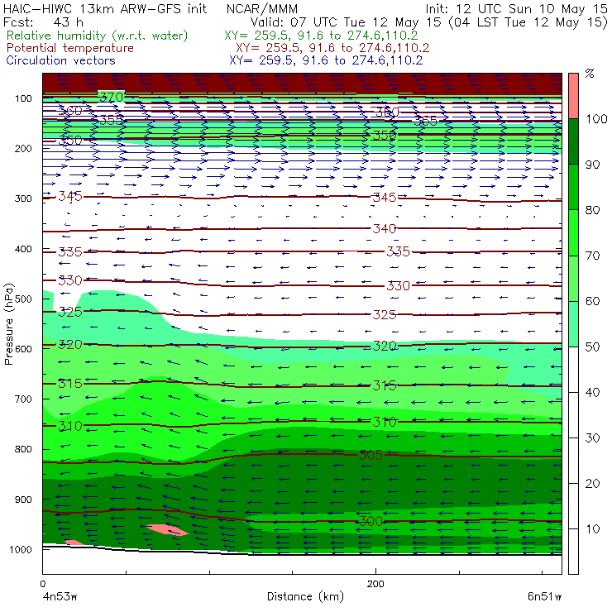Click the pink above-100% colorbar segment
This screenshot has width=612, height=612.
click(573, 96)
